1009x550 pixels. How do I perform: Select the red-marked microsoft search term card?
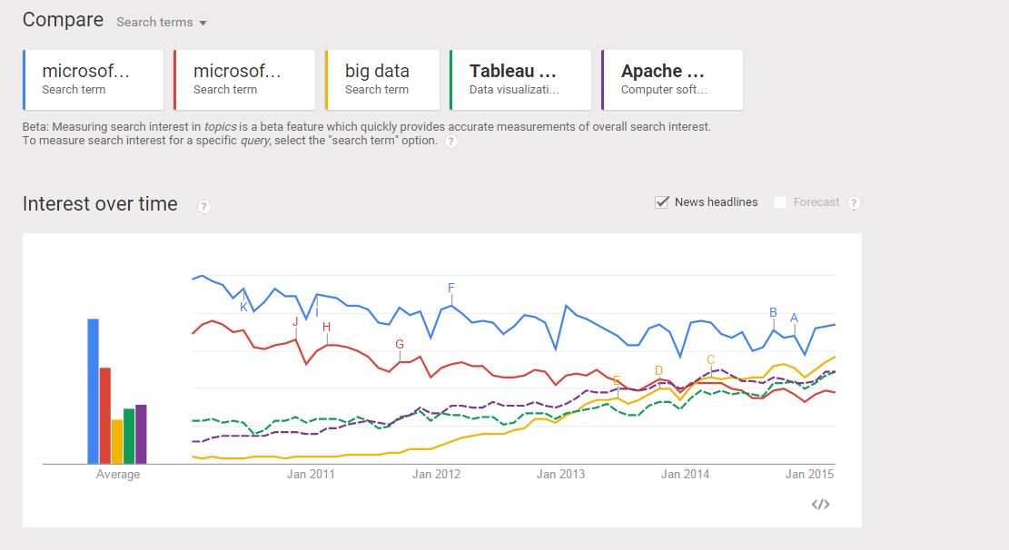pos(244,79)
